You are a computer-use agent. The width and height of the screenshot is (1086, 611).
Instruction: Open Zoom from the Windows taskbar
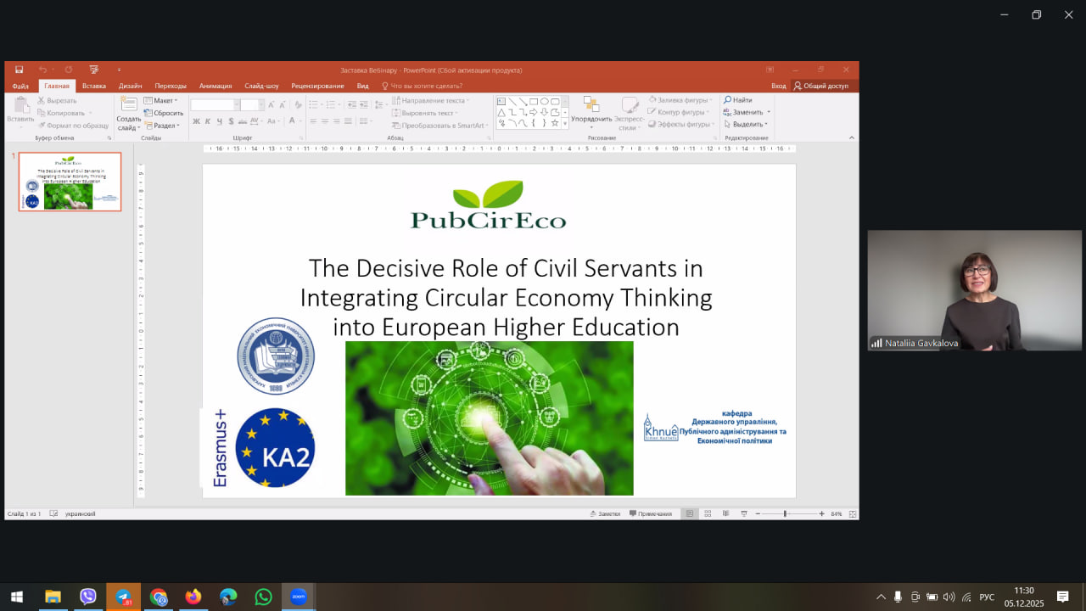[x=298, y=597]
